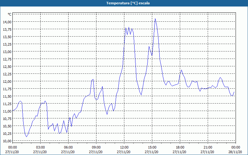Click the °C unit label on the axis
Screen dimensions: 248x155
pyautogui.click(x=10, y=14)
